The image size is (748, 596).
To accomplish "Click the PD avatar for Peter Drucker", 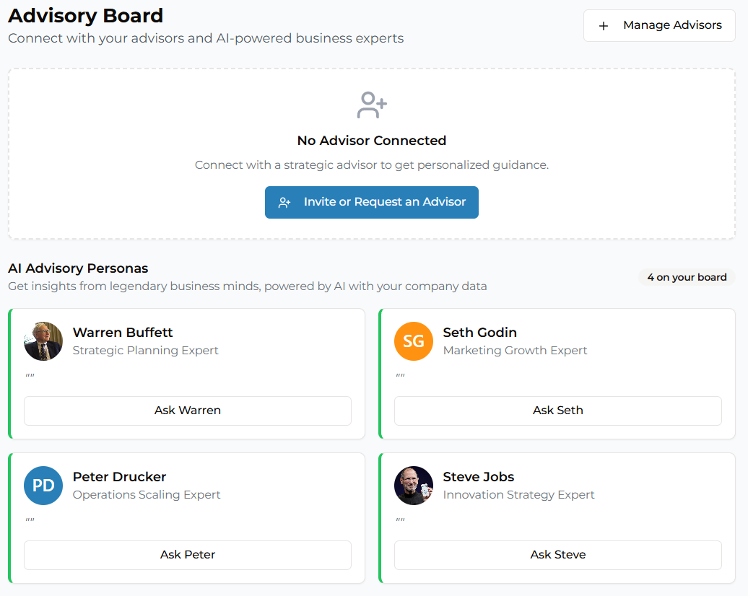I will click(43, 486).
